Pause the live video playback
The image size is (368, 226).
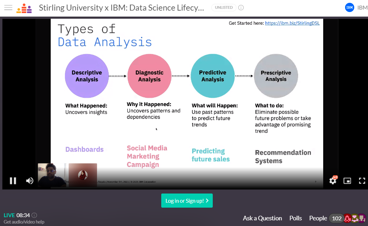click(x=13, y=180)
